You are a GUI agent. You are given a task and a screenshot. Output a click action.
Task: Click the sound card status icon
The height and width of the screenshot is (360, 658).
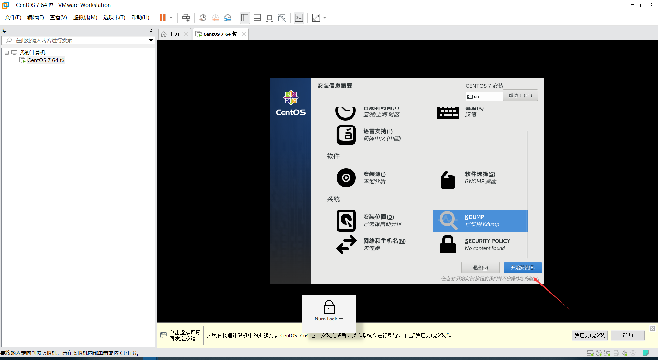[x=624, y=353]
